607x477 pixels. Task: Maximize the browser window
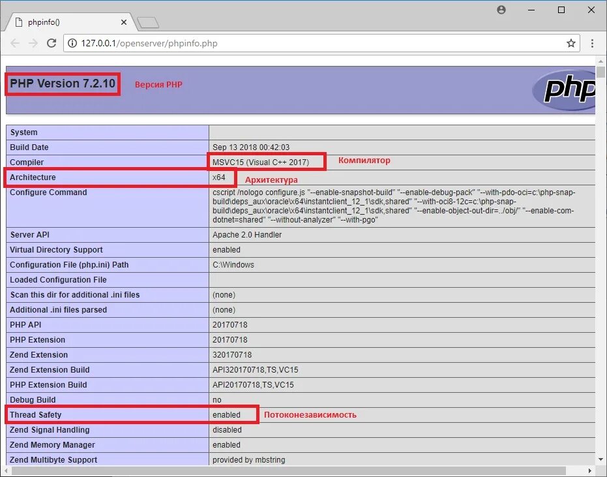pos(561,10)
